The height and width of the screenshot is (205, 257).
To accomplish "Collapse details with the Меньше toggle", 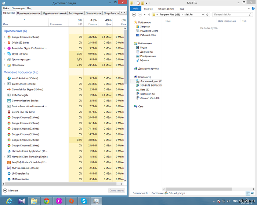I will 10,190.
